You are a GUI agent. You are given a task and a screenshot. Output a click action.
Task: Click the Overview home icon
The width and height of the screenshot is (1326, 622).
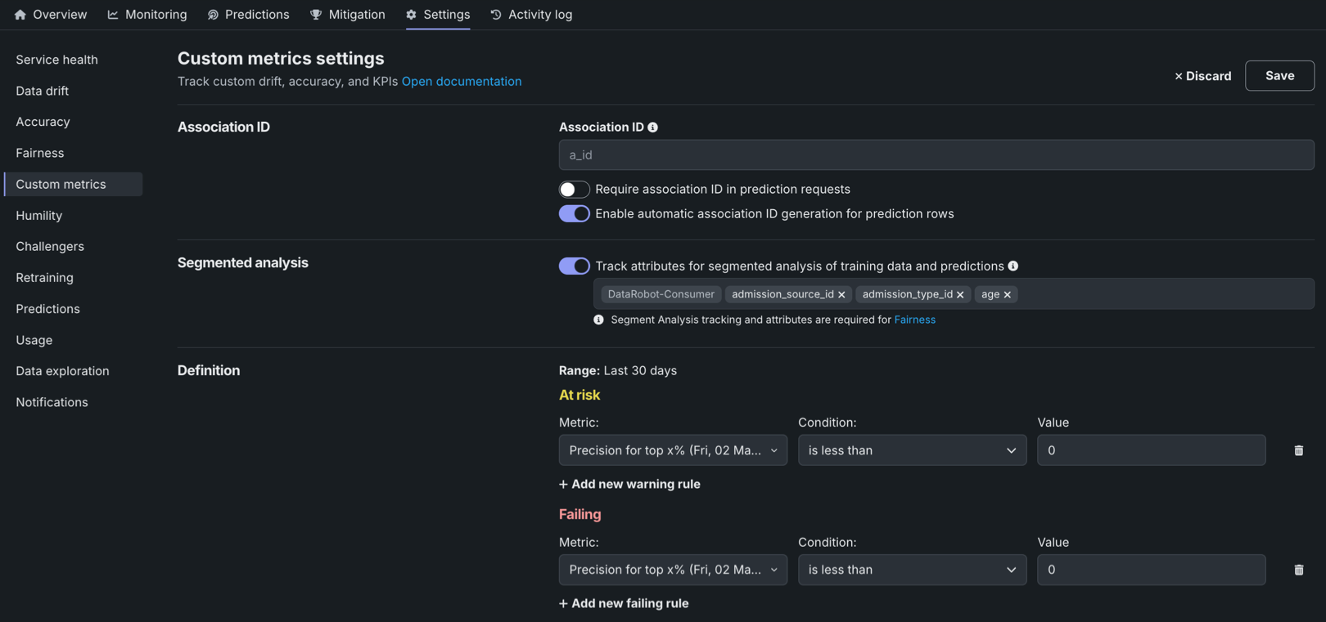(x=20, y=15)
